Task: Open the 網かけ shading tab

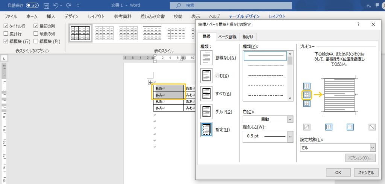Action: point(248,36)
